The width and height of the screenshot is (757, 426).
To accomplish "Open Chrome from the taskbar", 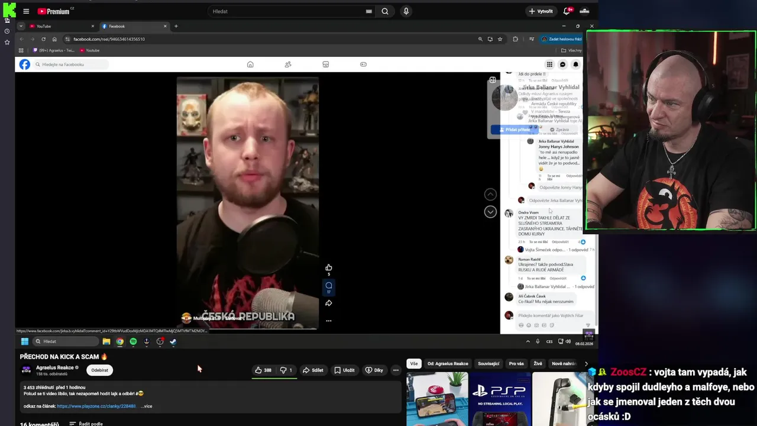I will 119,341.
